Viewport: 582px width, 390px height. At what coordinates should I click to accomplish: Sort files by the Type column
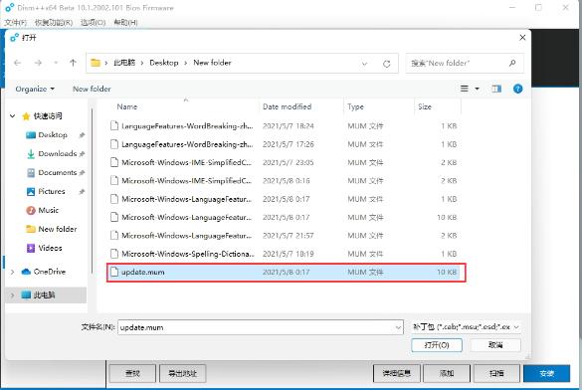click(355, 106)
